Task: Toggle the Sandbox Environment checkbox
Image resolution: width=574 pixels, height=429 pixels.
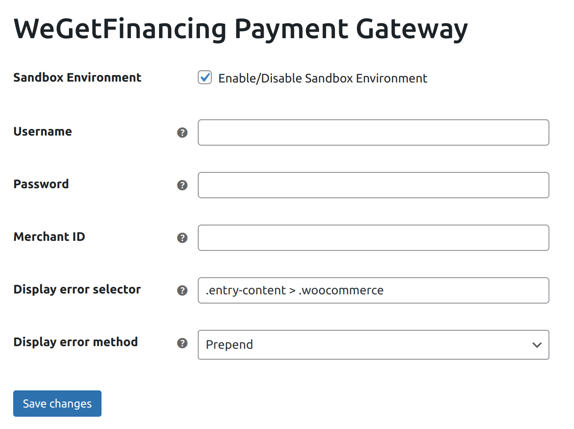Action: [205, 78]
